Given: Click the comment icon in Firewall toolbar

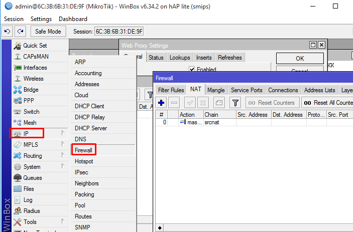Looking at the screenshot, I should point(218,103).
